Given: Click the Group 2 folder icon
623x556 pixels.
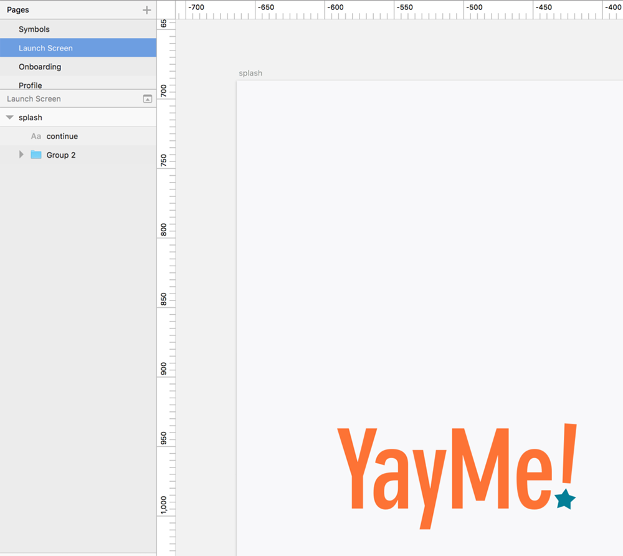Looking at the screenshot, I should 36,155.
